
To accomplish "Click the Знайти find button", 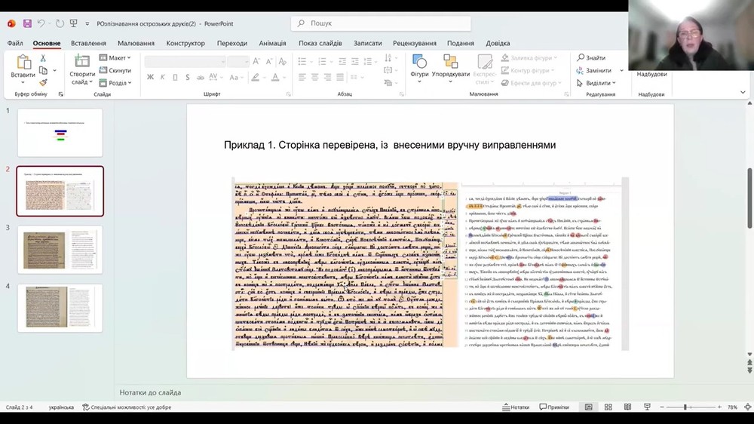I will [x=592, y=58].
